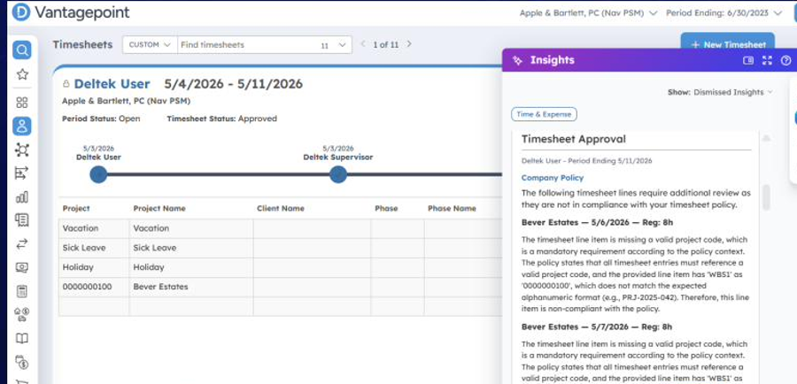This screenshot has height=384, width=797.
Task: Open the bar chart reporting icon
Action: 22,196
